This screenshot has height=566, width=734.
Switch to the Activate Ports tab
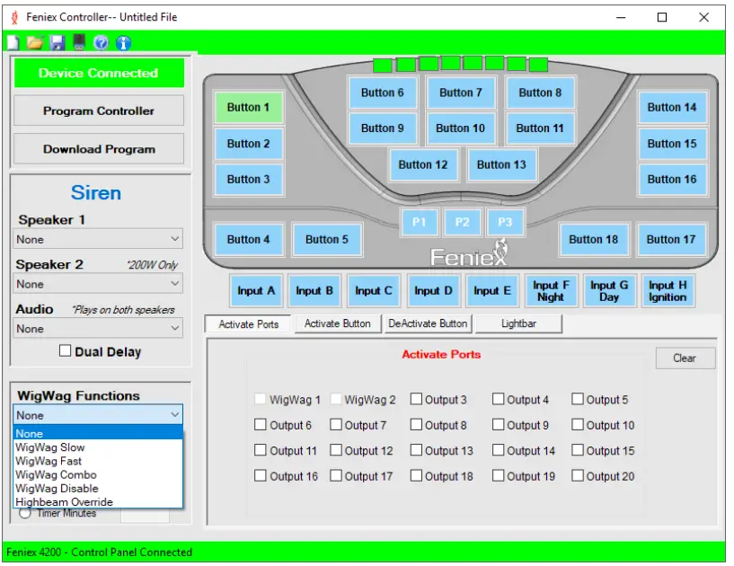coord(249,324)
